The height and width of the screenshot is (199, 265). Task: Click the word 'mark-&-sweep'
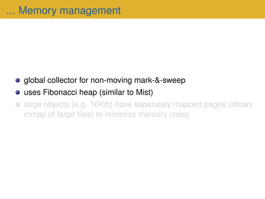click(x=160, y=81)
